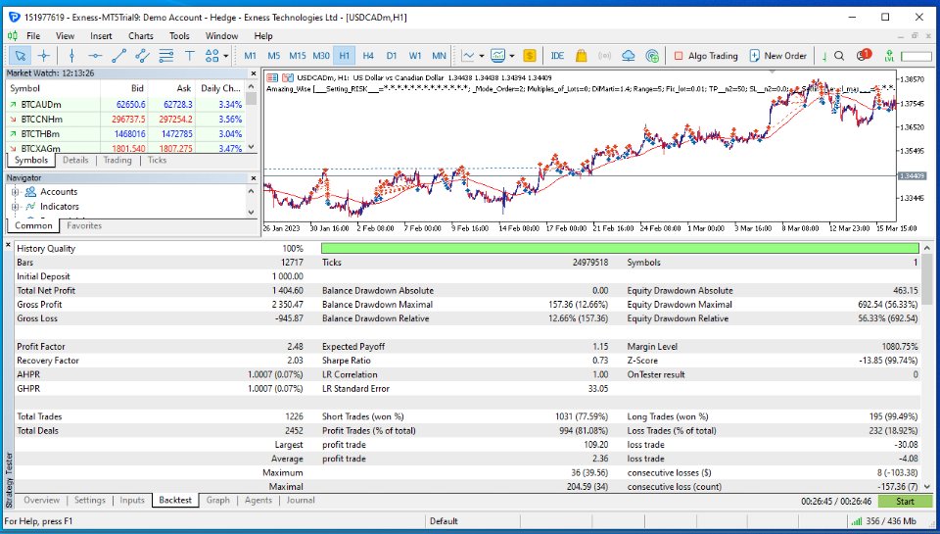The image size is (940, 534).
Task: Click the green radar signals icon
Action: pyautogui.click(x=652, y=56)
